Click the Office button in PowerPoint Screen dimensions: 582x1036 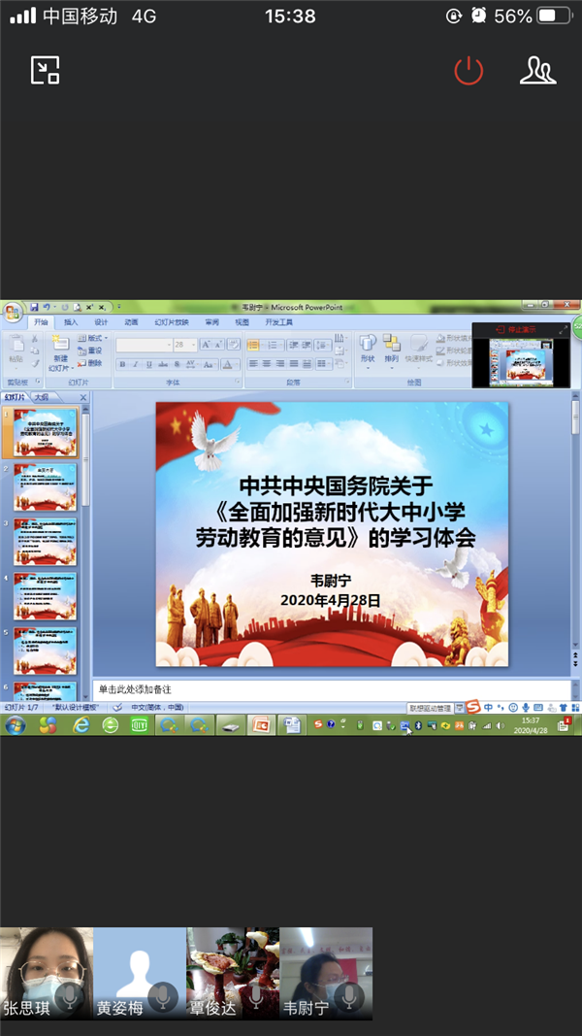pos(12,312)
